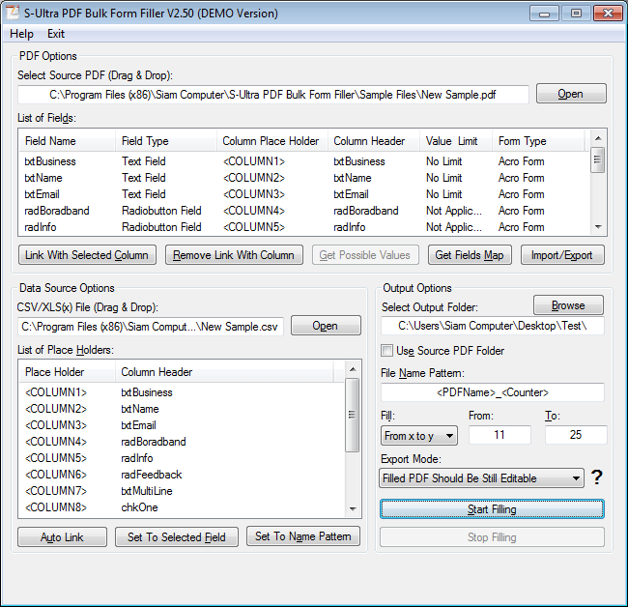Click Fields list scrollbar down arrow

598,227
